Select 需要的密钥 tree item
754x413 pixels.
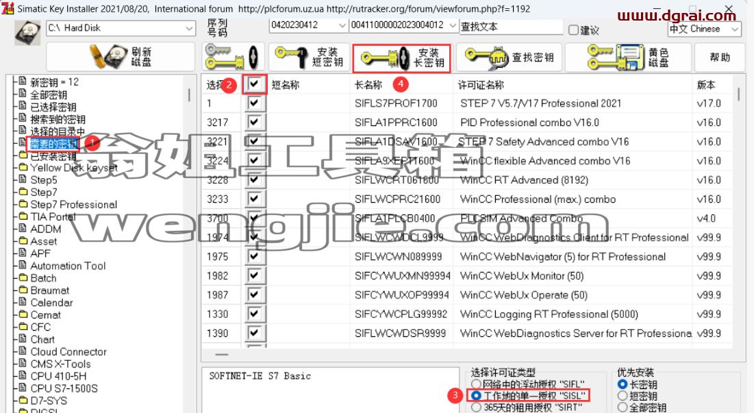click(53, 143)
